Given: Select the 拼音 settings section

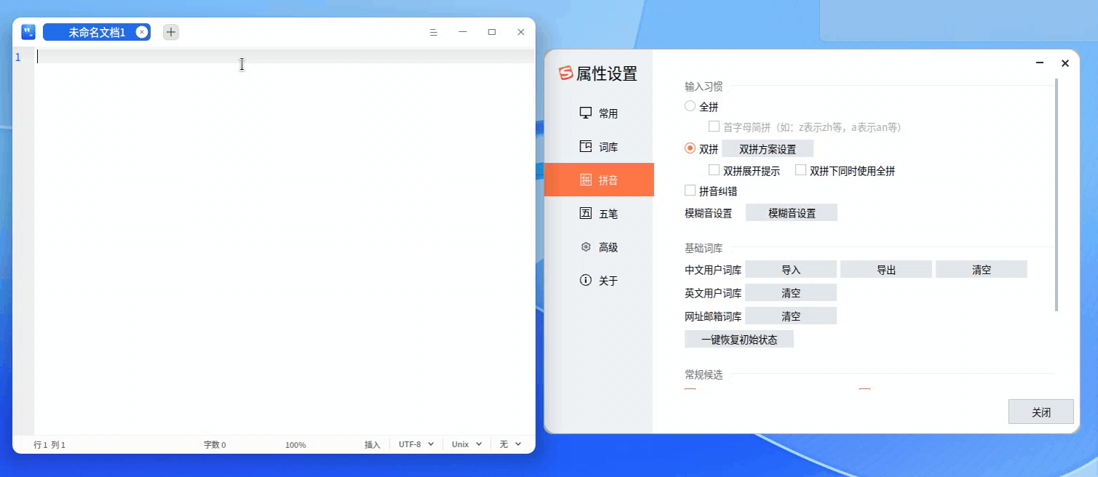Looking at the screenshot, I should pos(599,180).
